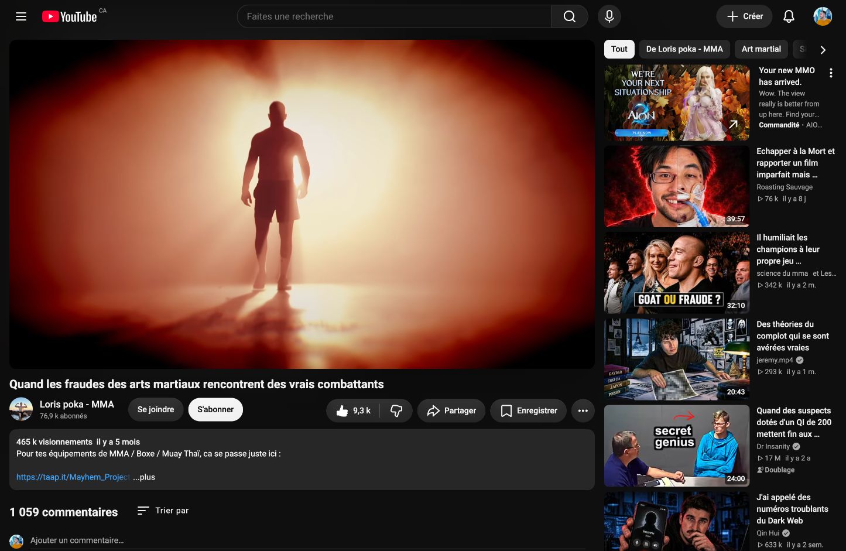This screenshot has height=551, width=846.
Task: Open the notifications bell
Action: click(x=789, y=16)
